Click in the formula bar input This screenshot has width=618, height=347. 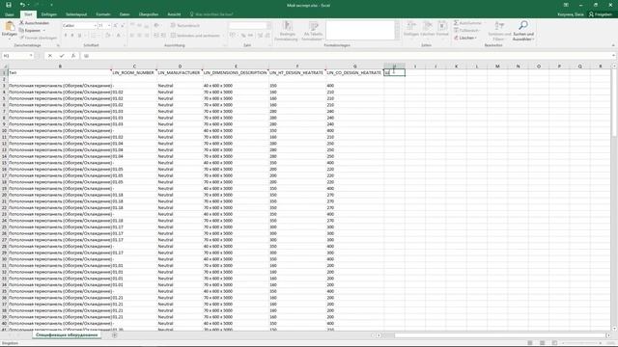pos(347,56)
